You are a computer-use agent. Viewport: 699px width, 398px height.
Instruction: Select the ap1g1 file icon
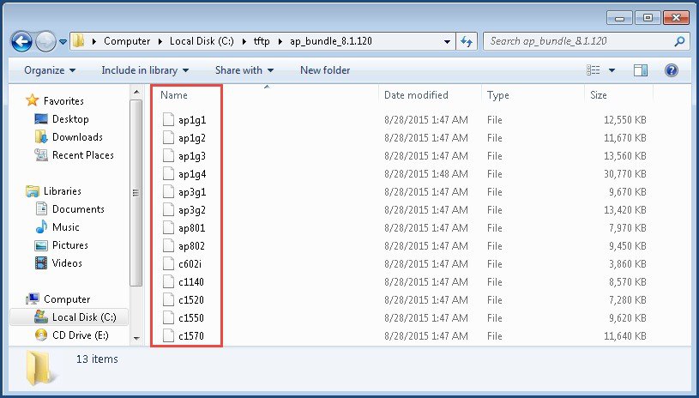pos(168,120)
